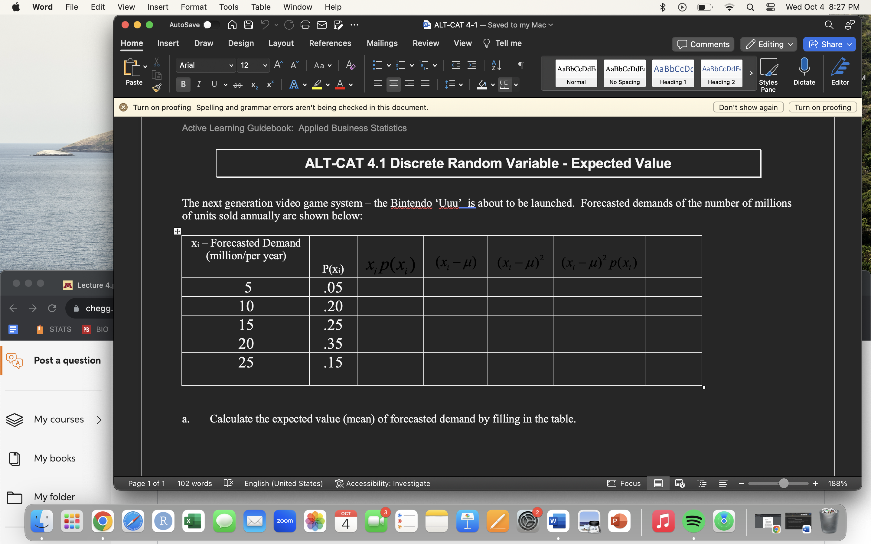Open the Comments panel
Viewport: 871px width, 544px height.
pos(702,44)
